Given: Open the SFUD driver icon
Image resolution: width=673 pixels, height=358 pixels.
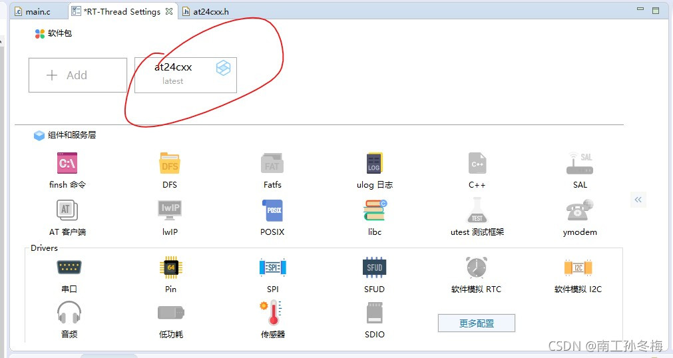Looking at the screenshot, I should (374, 268).
